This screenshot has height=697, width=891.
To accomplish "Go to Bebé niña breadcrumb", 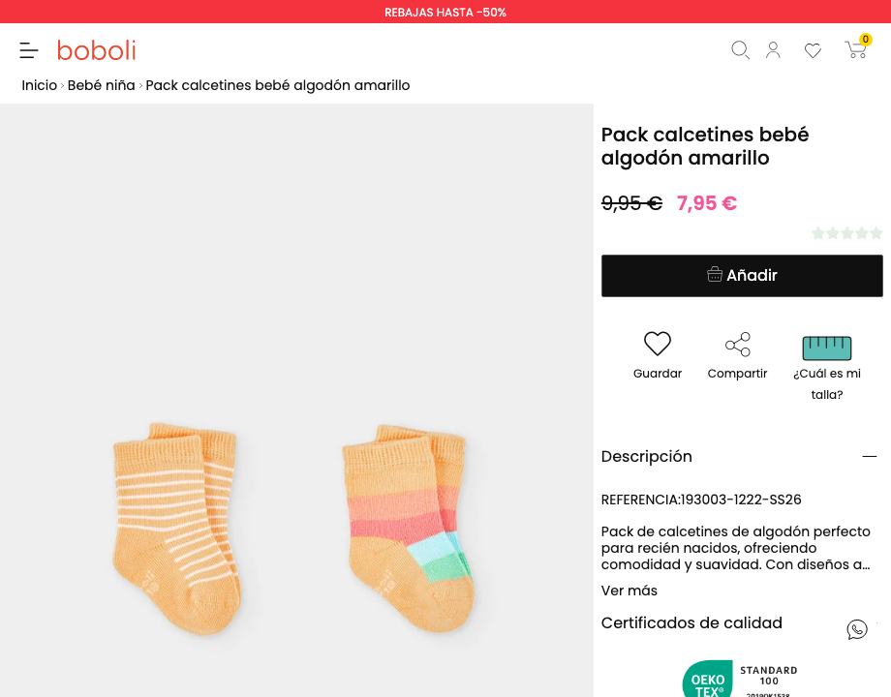I will pyautogui.click(x=101, y=85).
